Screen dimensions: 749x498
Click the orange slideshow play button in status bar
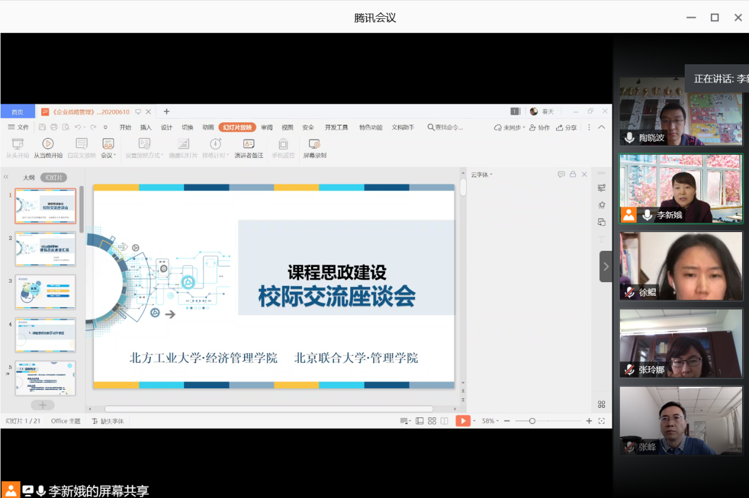(x=463, y=421)
